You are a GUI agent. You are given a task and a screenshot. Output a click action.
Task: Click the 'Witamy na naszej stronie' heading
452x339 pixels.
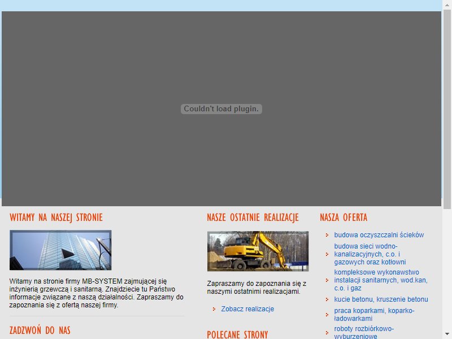tap(56, 218)
